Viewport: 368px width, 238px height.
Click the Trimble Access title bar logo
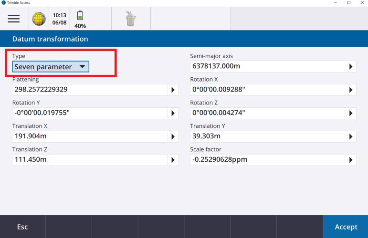tap(3, 2)
